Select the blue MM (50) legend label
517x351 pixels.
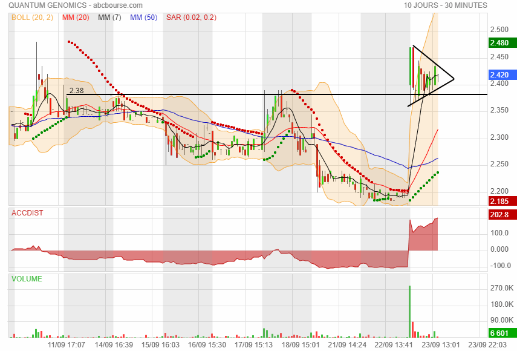point(144,18)
